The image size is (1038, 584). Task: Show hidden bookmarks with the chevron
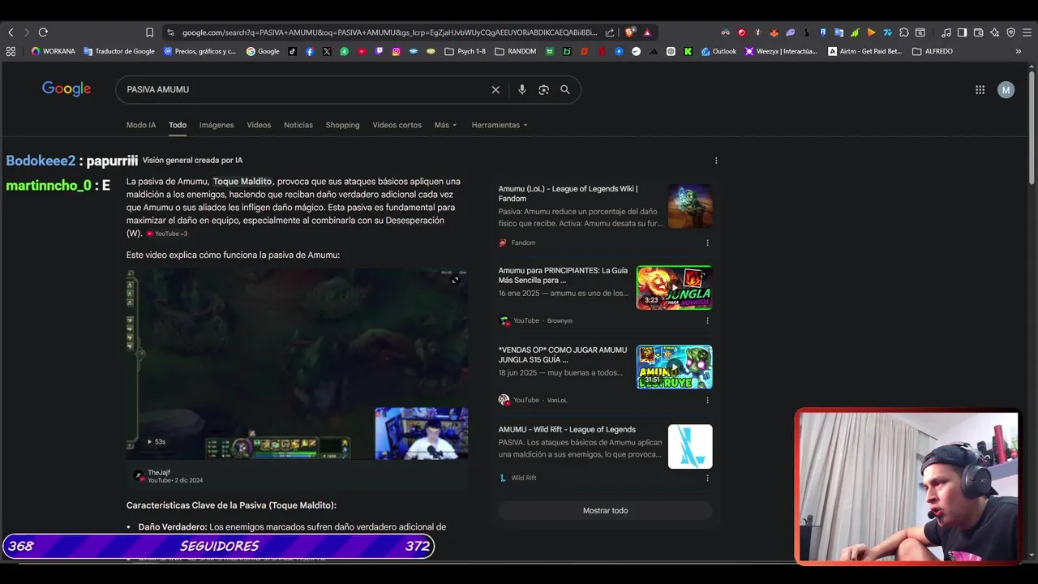coord(1019,51)
